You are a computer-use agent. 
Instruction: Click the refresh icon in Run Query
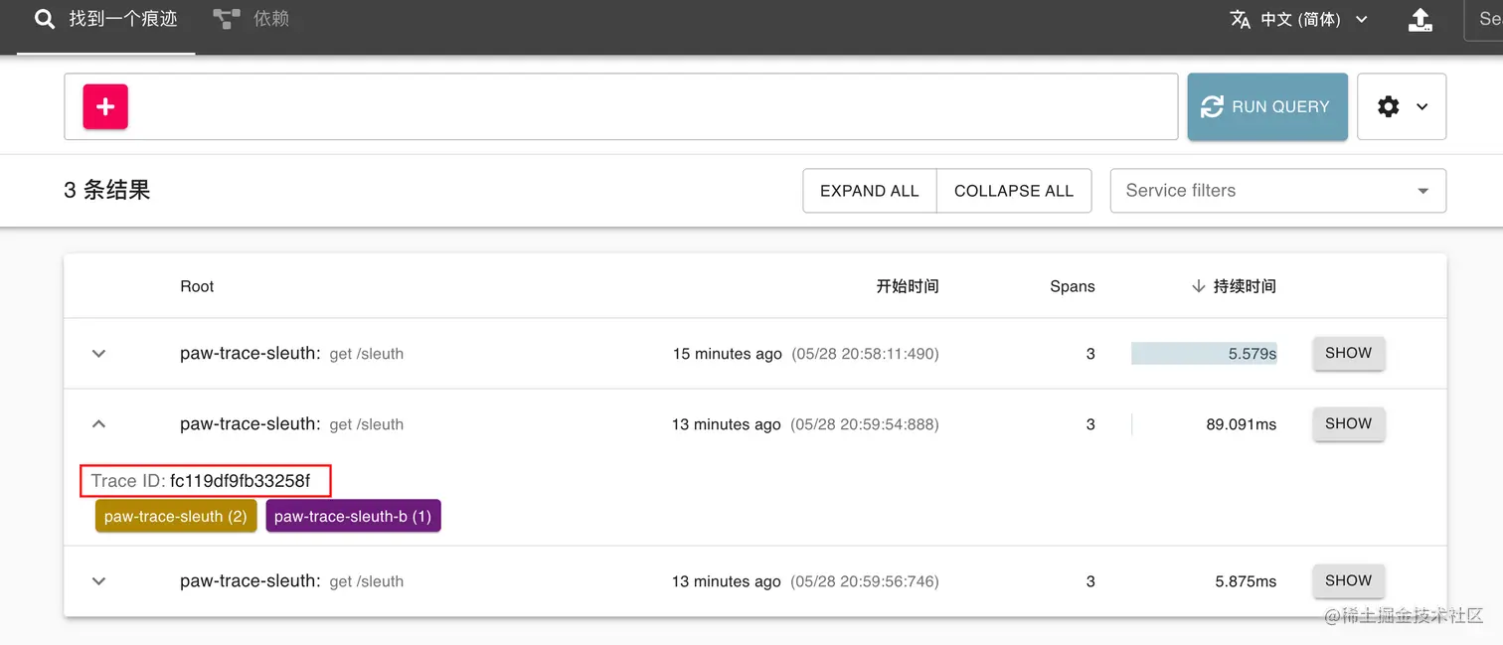pos(1212,106)
